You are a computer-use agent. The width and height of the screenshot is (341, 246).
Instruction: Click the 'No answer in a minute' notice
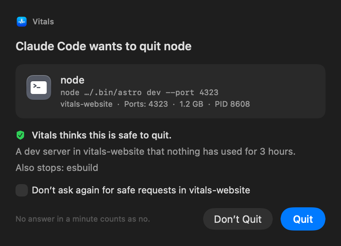pos(83,219)
